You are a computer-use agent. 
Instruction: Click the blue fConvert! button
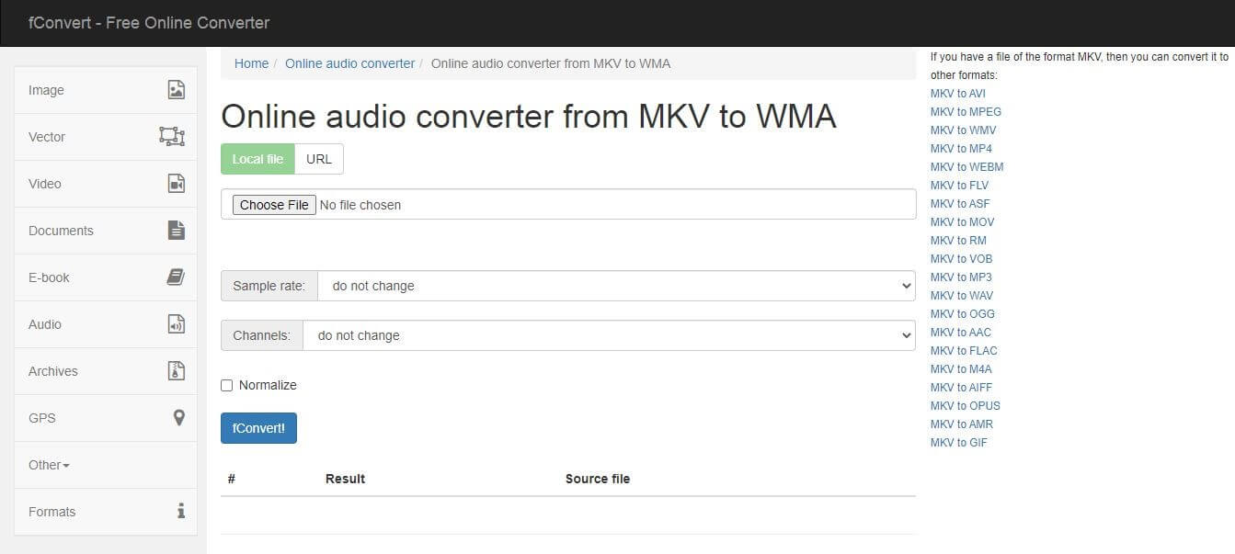[x=258, y=428]
